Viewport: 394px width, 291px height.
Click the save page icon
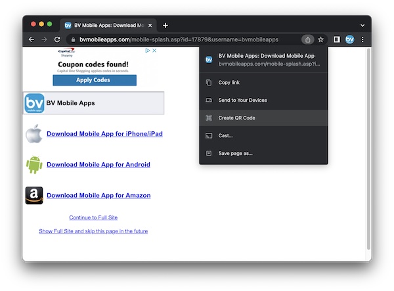tap(209, 153)
